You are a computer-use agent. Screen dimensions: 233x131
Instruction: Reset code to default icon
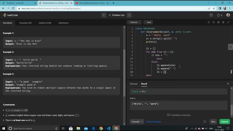pyautogui.click(x=214, y=22)
